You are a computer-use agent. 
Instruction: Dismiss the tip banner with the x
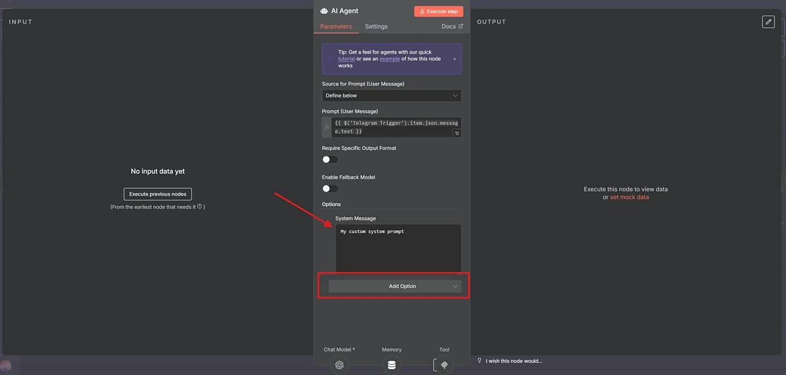pos(455,59)
